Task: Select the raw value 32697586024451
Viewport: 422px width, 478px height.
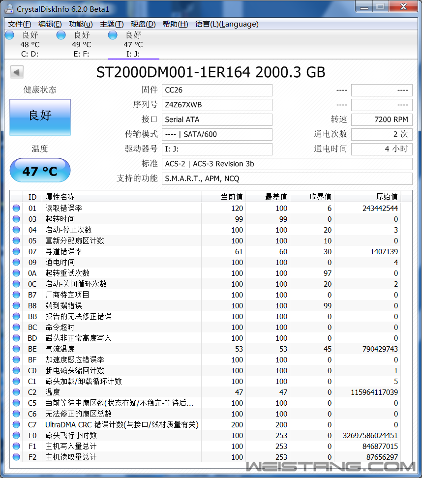Action: (370, 436)
